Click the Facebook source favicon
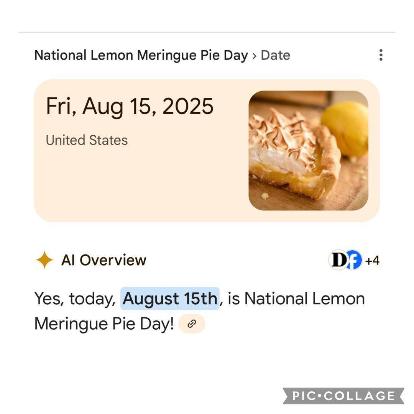 (x=353, y=260)
